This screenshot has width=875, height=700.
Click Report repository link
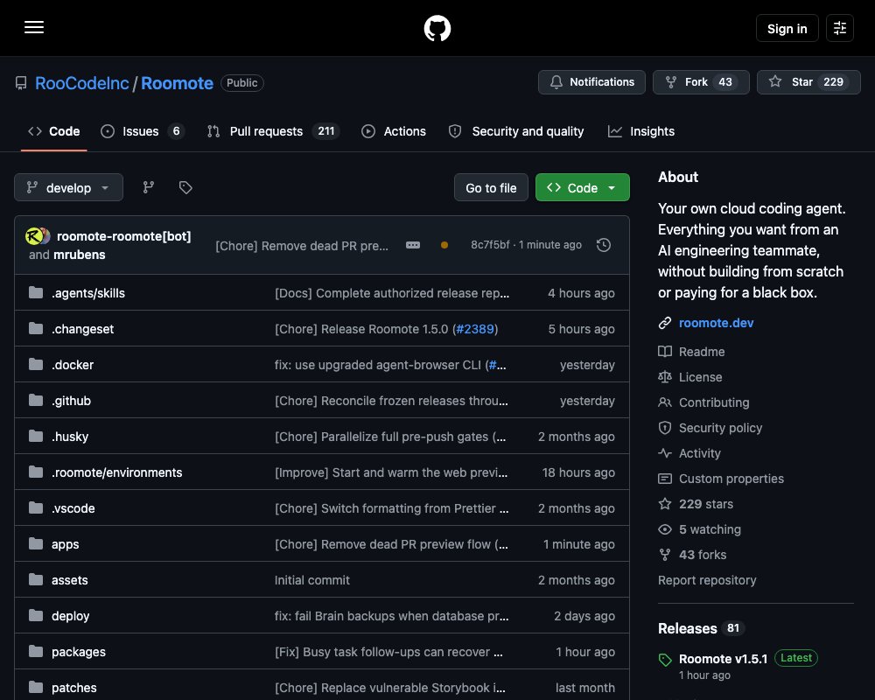707,580
